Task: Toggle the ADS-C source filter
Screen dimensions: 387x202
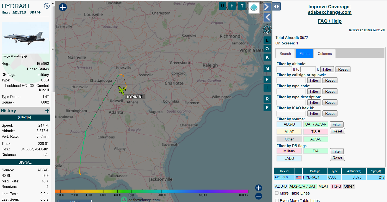Action: click(x=316, y=139)
